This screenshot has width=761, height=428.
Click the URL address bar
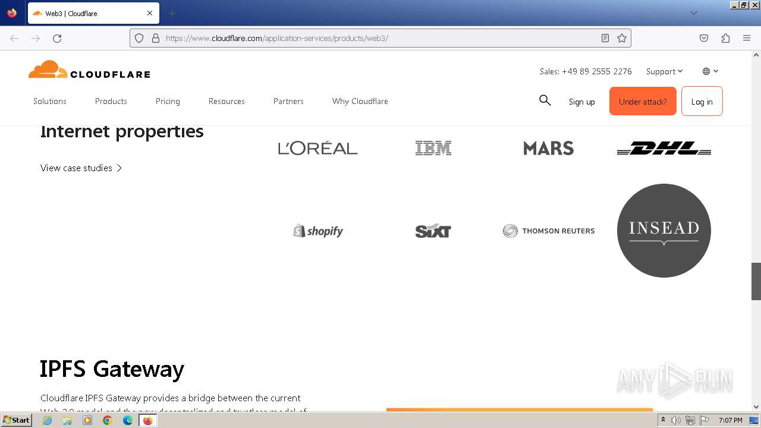pyautogui.click(x=380, y=38)
